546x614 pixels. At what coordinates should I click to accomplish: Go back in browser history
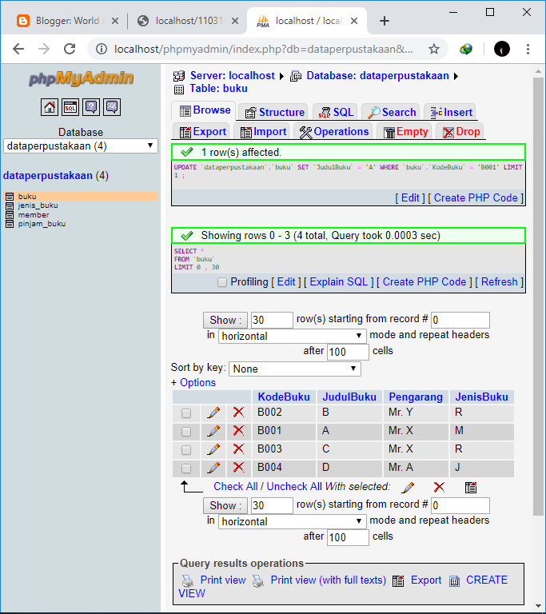click(x=18, y=49)
